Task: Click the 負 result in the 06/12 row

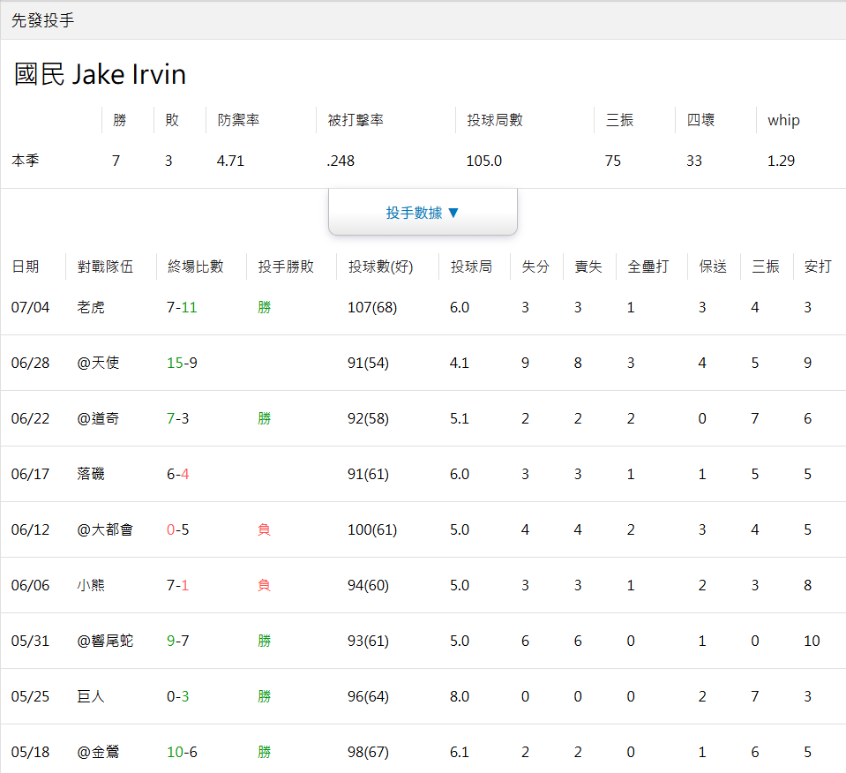Action: (x=265, y=529)
